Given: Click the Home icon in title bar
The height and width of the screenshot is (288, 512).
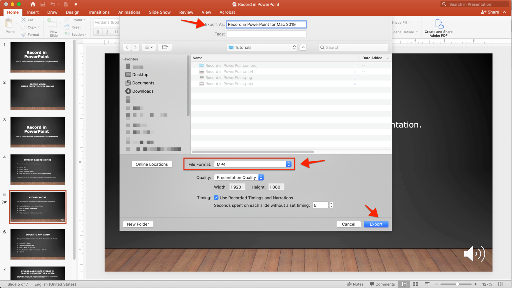Looking at the screenshot, I should pyautogui.click(x=33, y=4).
